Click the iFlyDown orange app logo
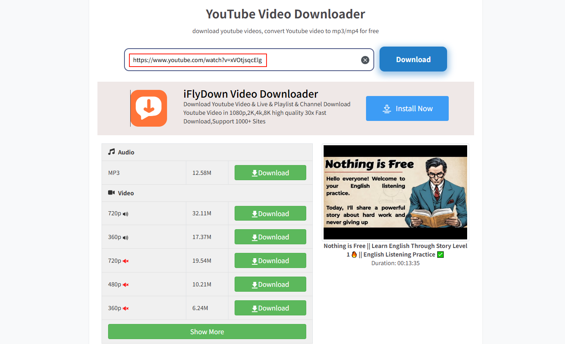The image size is (565, 344). click(149, 108)
